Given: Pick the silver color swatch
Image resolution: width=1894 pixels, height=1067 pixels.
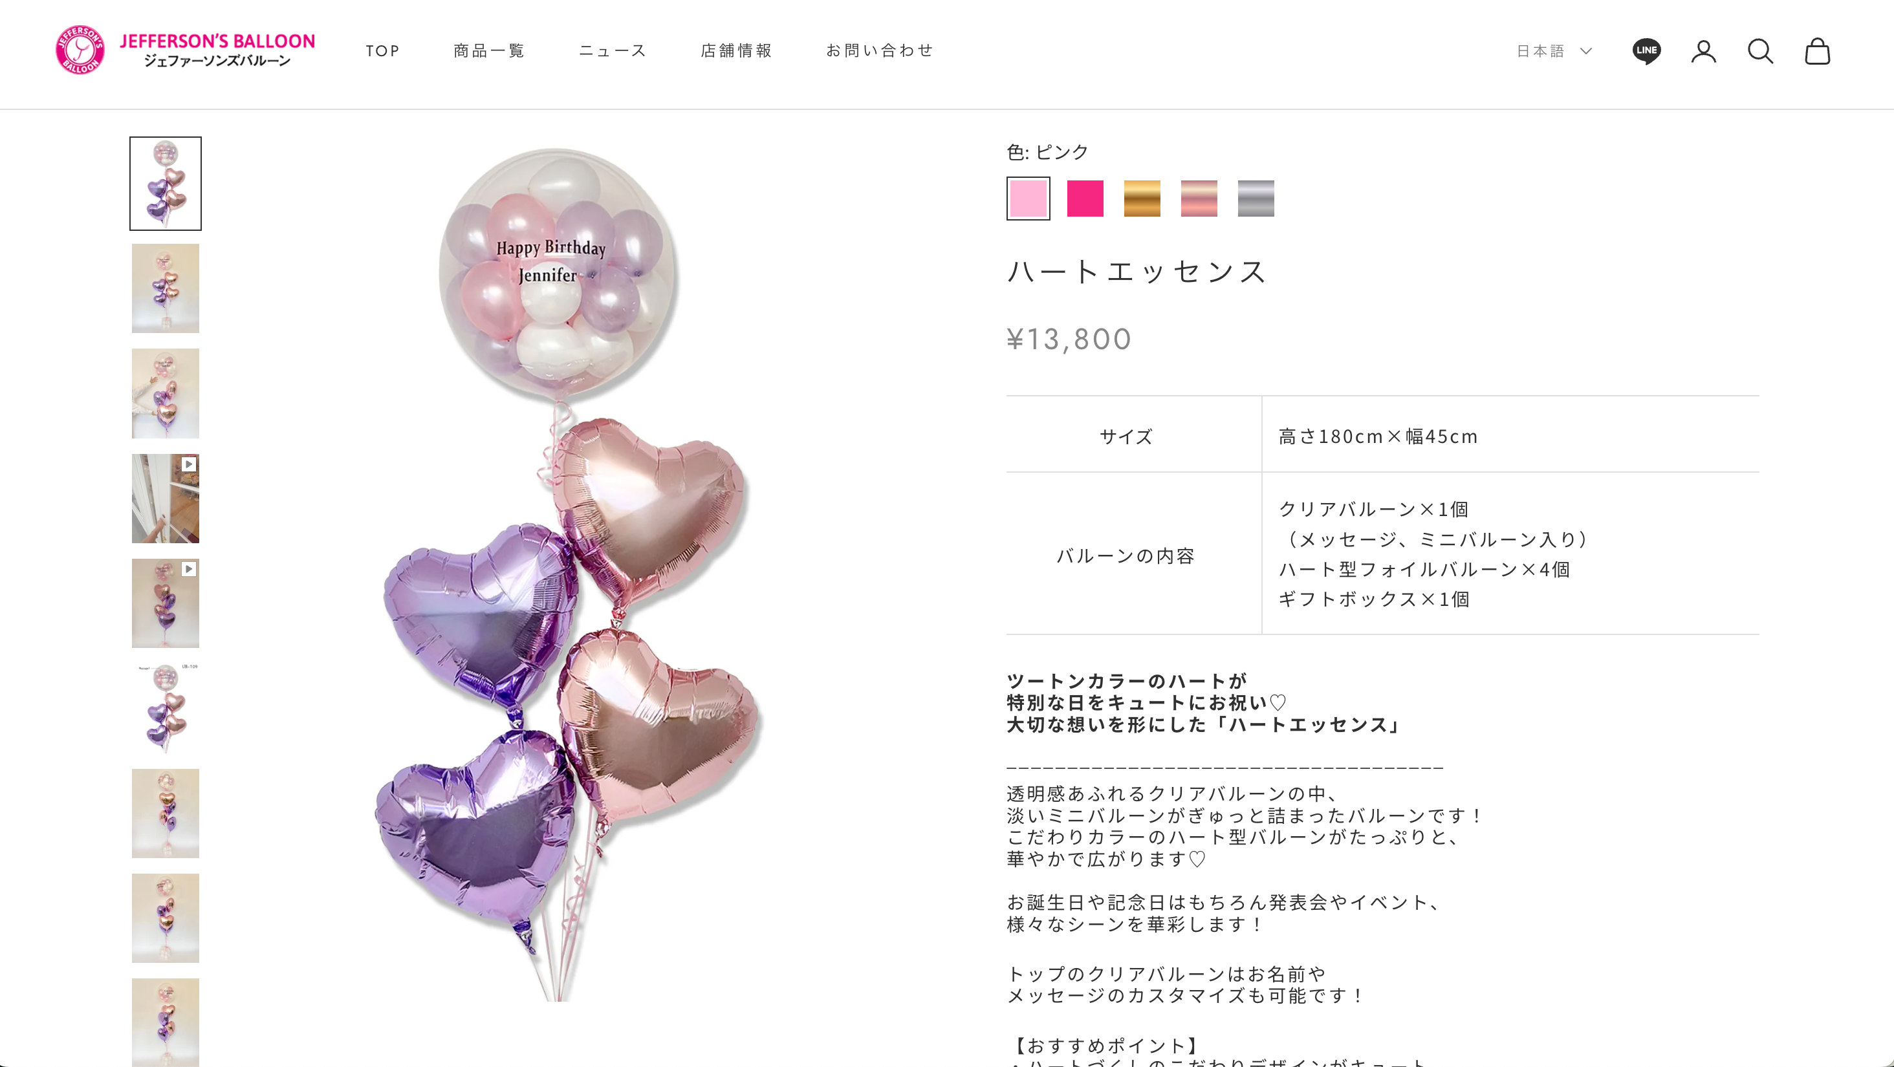Looking at the screenshot, I should (1256, 199).
